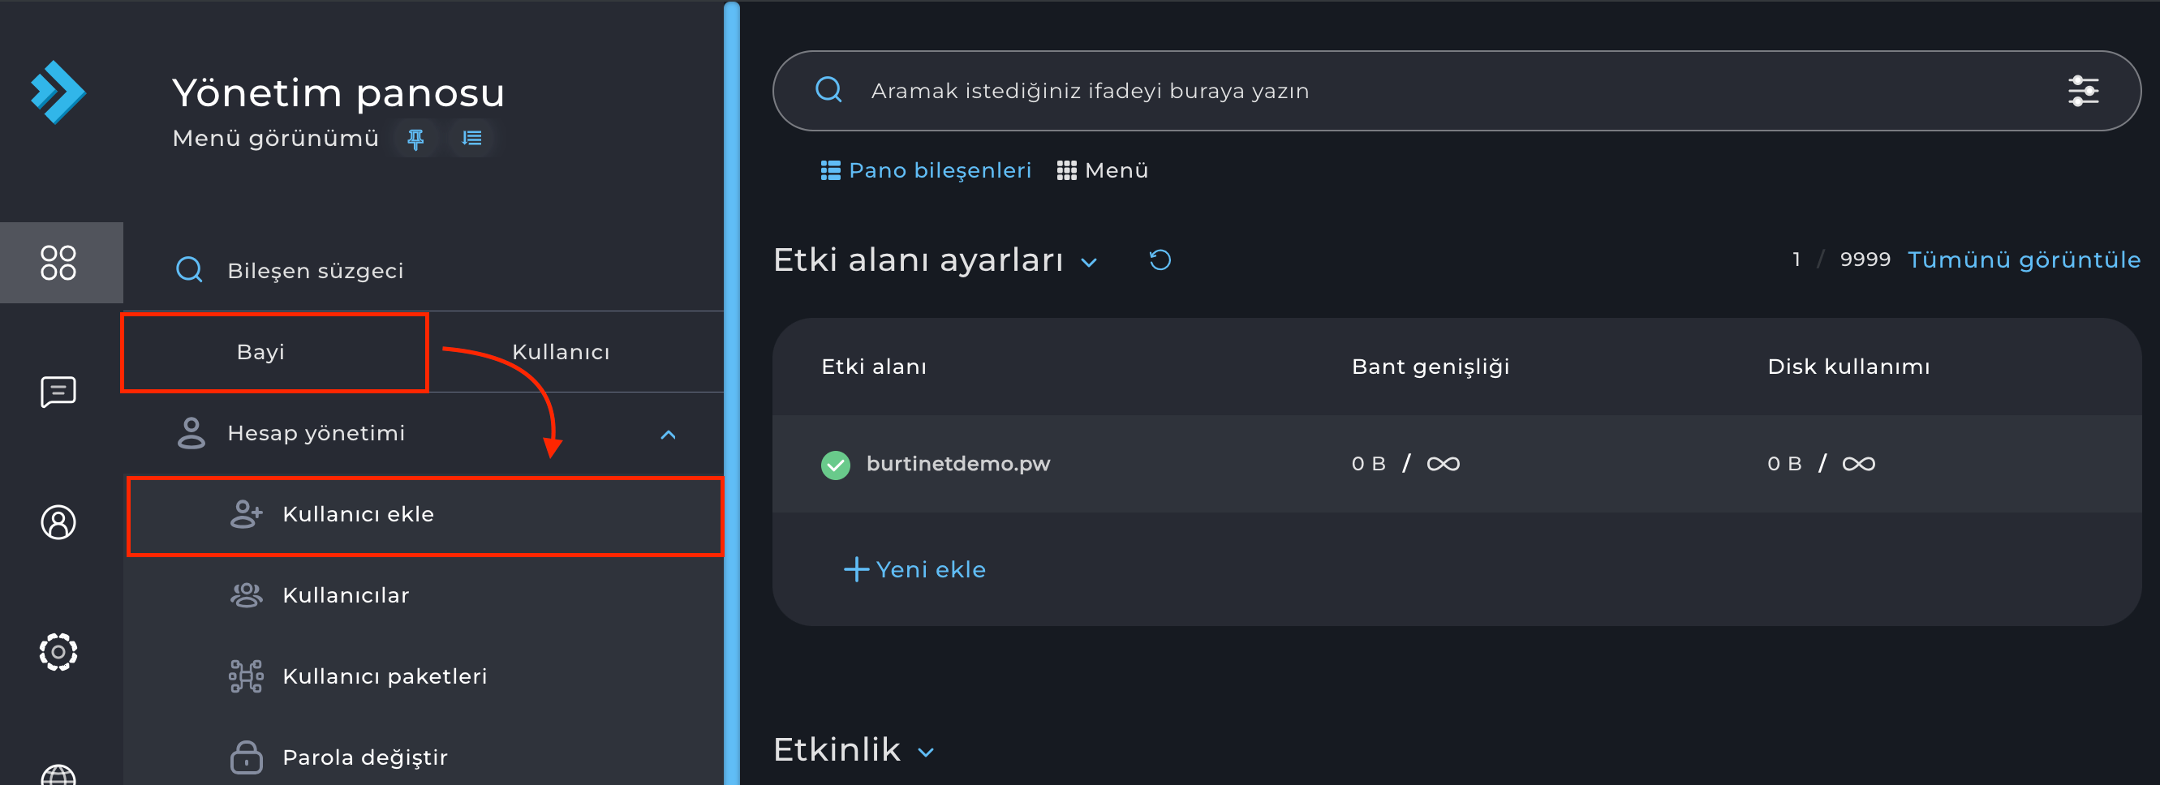Switch to the Kullanıcı tab
This screenshot has width=2160, height=785.
(561, 352)
